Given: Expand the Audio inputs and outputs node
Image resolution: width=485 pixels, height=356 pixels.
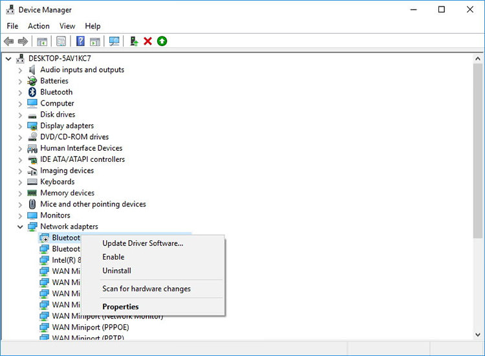Looking at the screenshot, I should pos(20,70).
